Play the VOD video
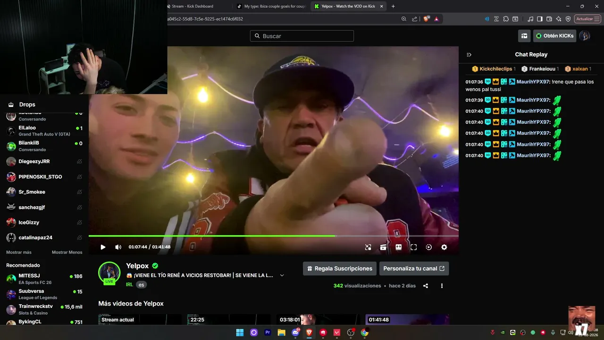The height and width of the screenshot is (340, 604). point(103,247)
